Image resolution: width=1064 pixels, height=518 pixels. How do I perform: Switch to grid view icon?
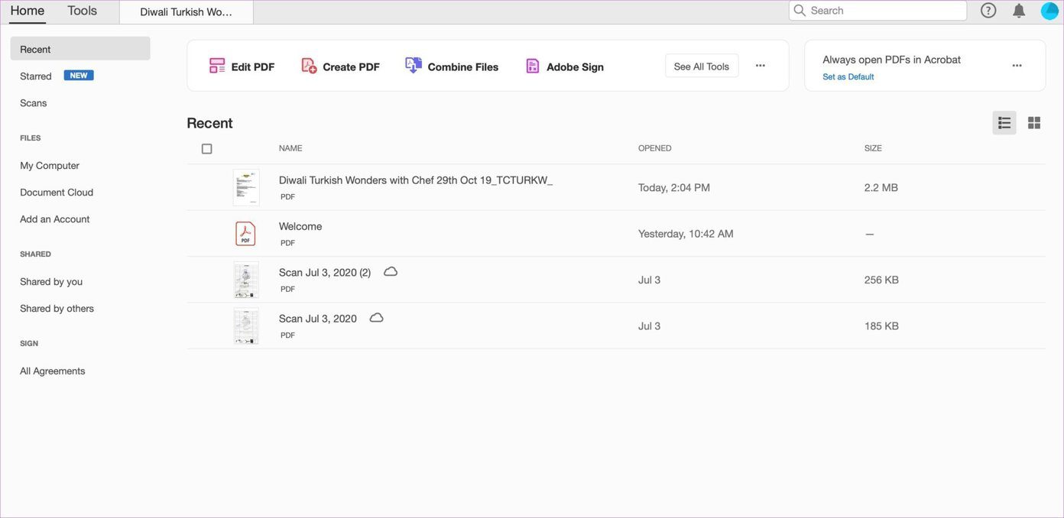coord(1034,123)
